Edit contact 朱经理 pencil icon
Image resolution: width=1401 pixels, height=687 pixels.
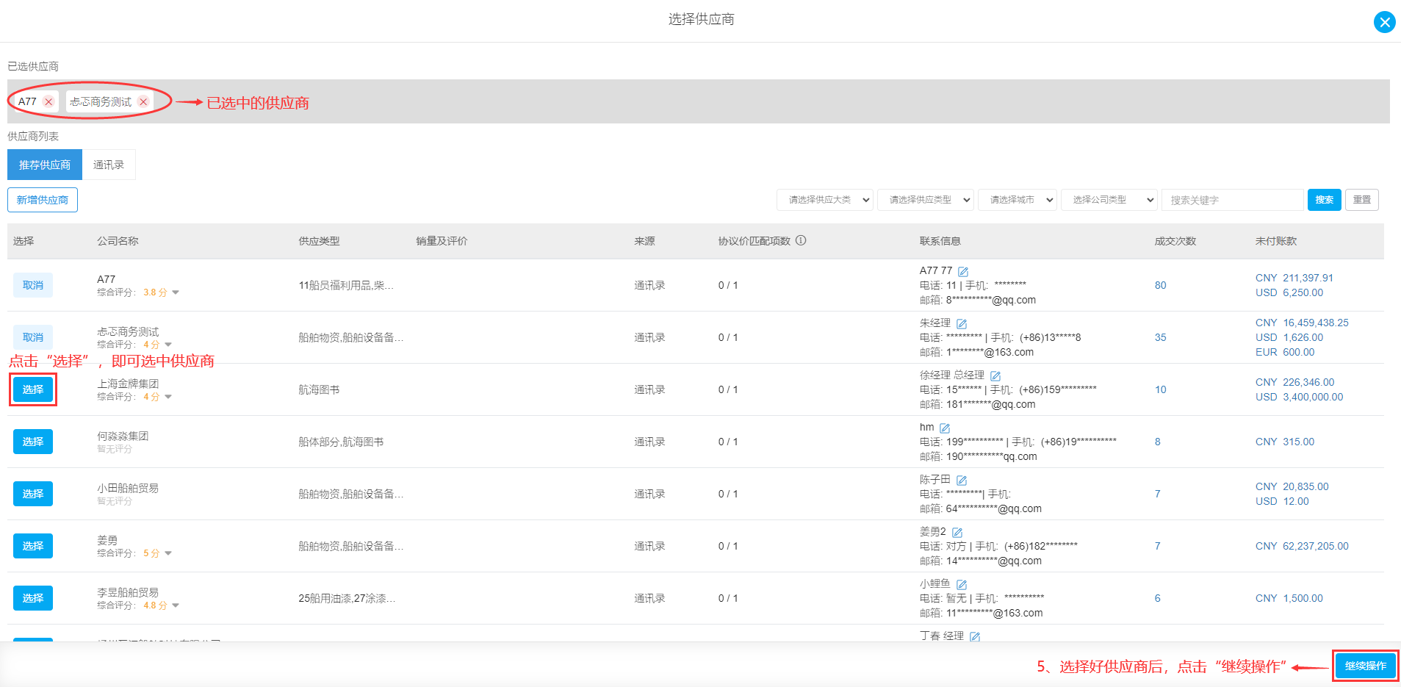(x=962, y=323)
